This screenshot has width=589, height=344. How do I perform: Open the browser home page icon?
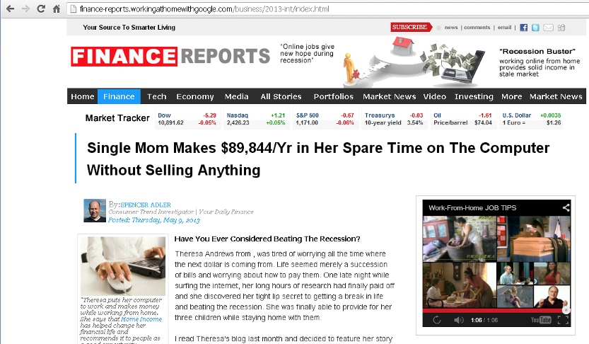click(x=57, y=8)
